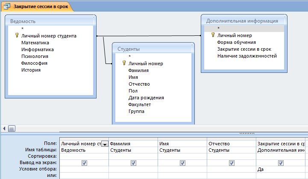Click the horizontal scrollbar left arrow
The height and width of the screenshot is (179, 308).
tap(4, 128)
